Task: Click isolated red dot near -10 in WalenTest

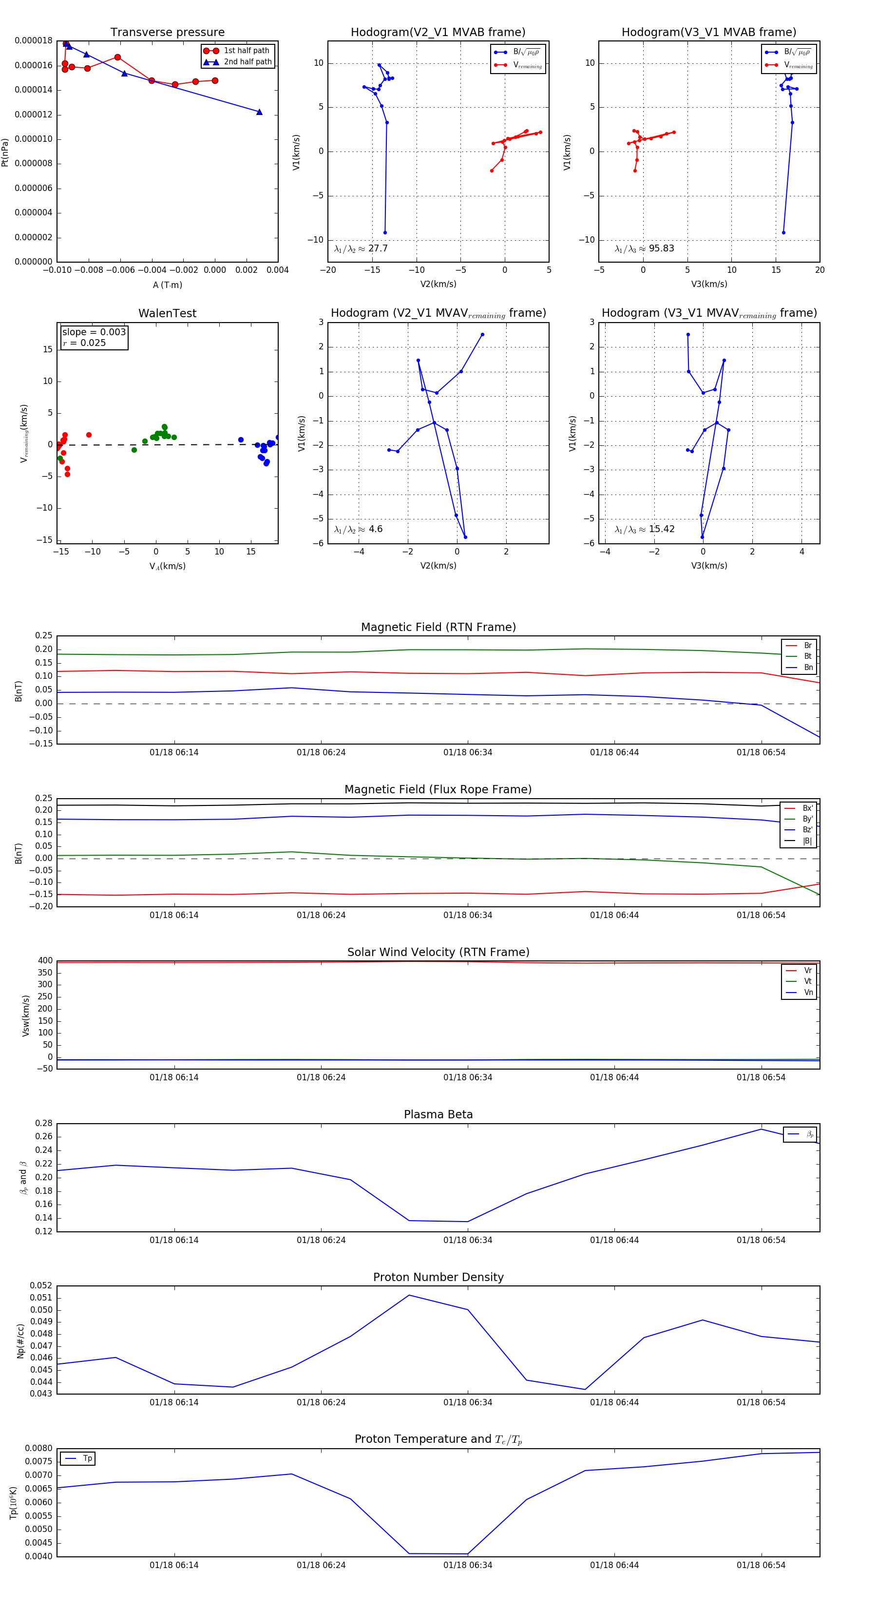Action: (x=89, y=435)
